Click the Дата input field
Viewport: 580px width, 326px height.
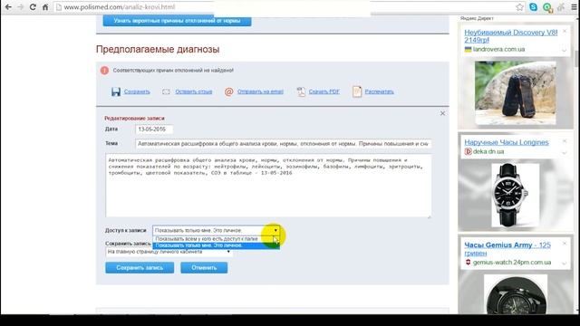pos(154,129)
